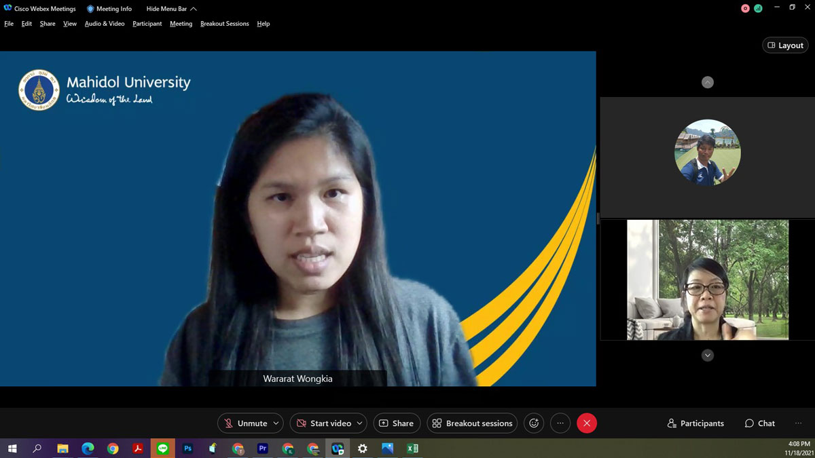This screenshot has height=458, width=815.
Task: Open more options ellipsis in control bar
Action: 560,423
